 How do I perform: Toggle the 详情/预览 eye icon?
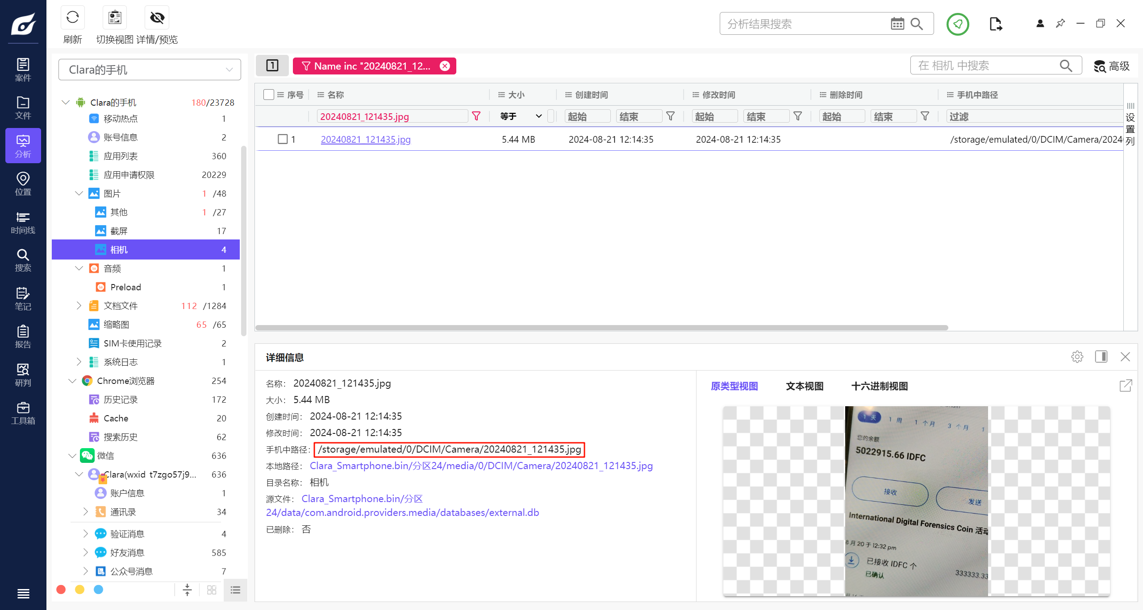pos(157,18)
